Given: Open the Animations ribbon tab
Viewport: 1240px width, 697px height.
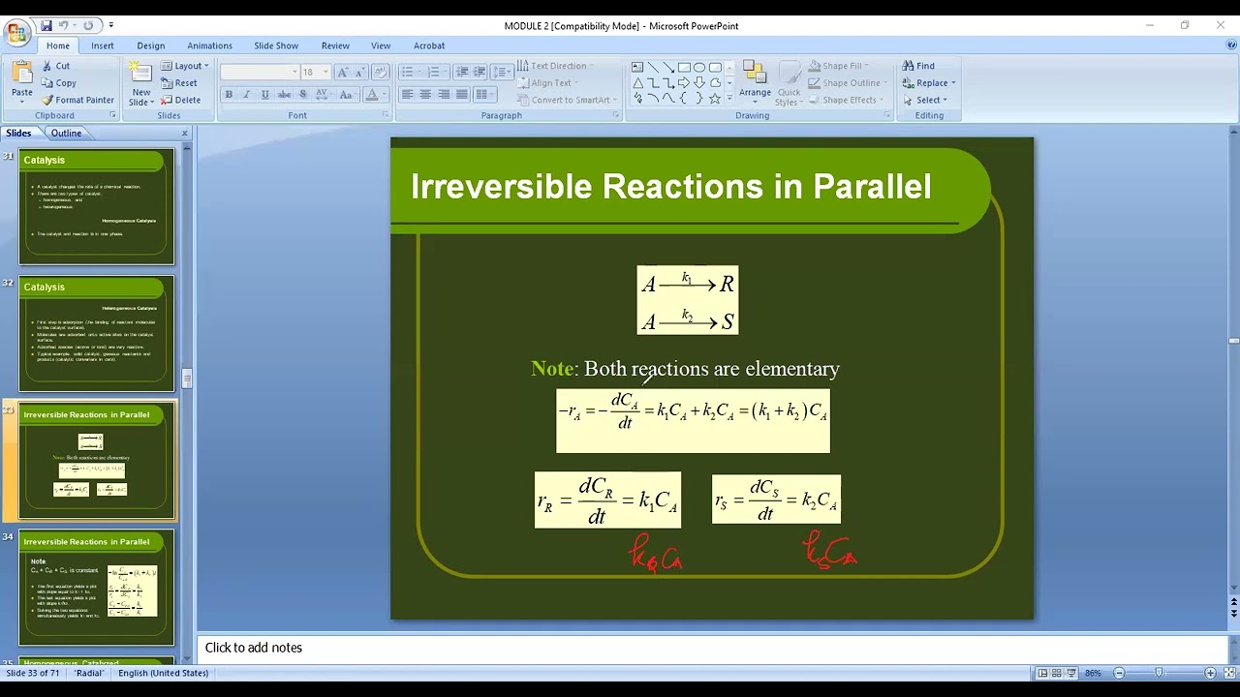Looking at the screenshot, I should click(209, 45).
